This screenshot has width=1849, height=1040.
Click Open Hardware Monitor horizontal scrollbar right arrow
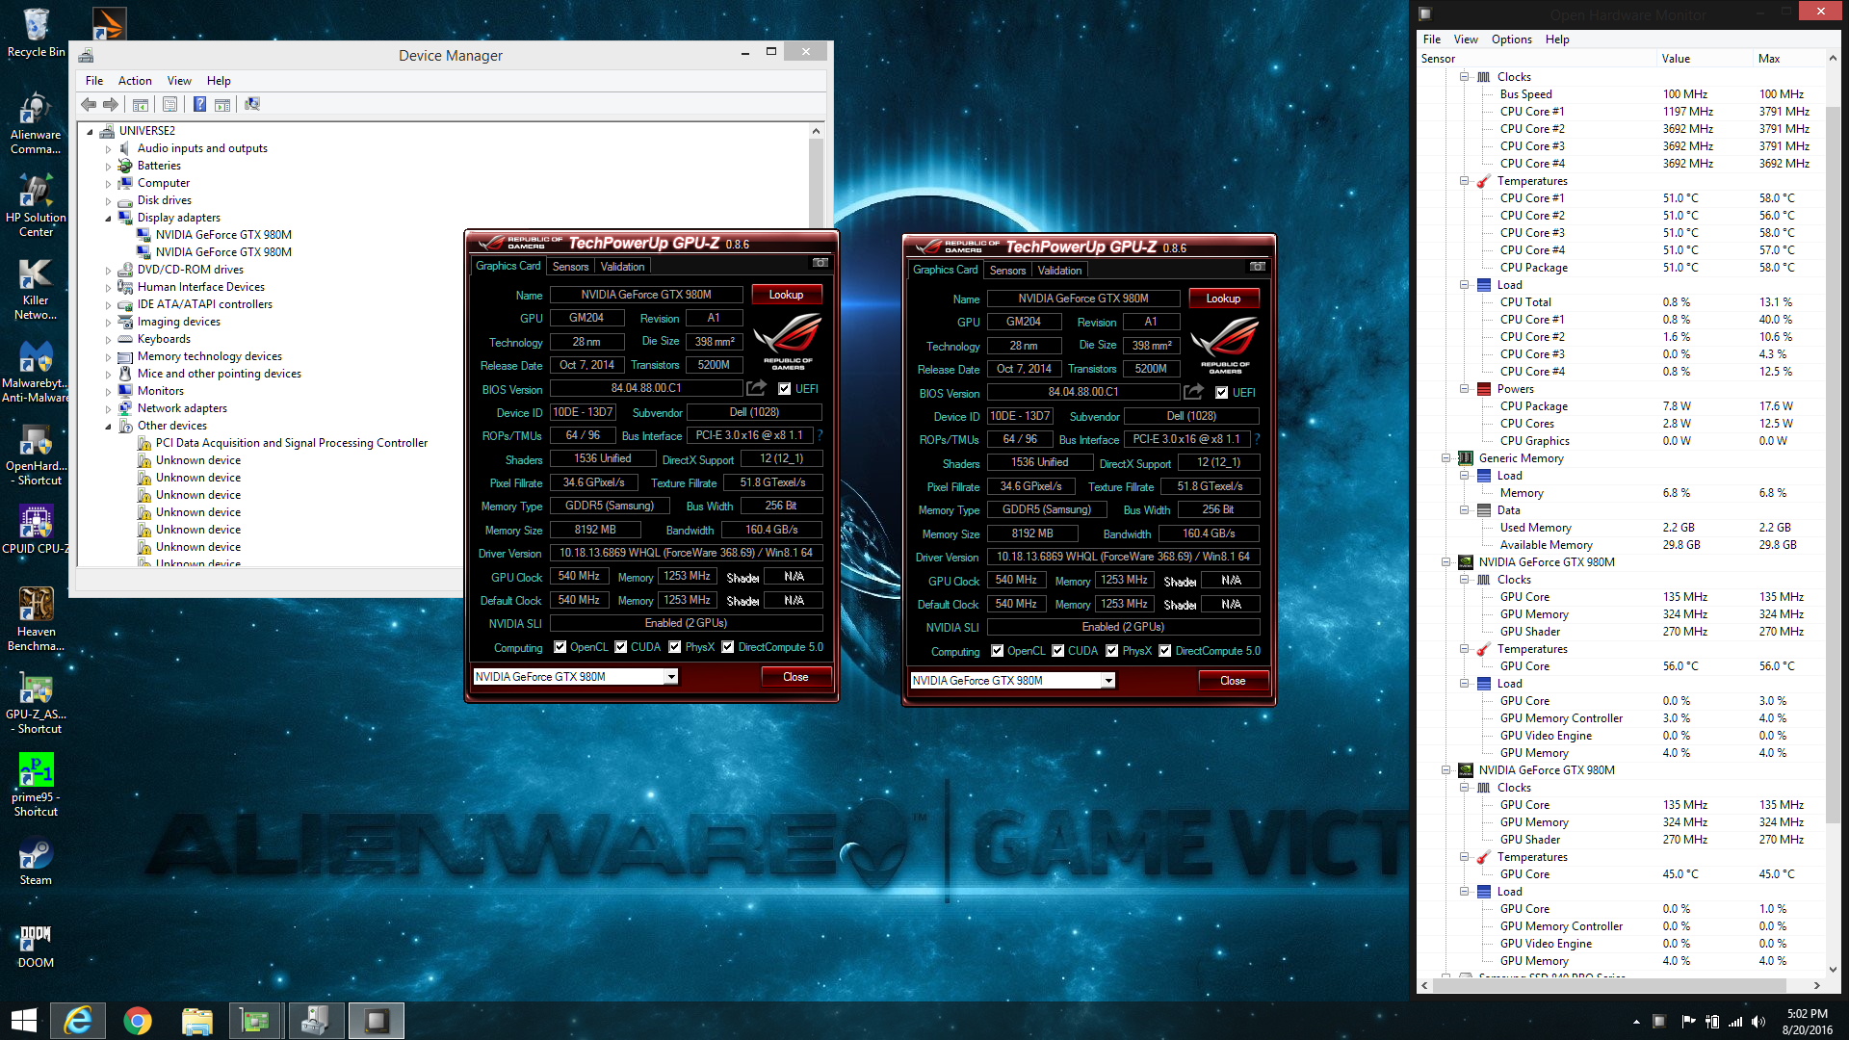[x=1816, y=985]
